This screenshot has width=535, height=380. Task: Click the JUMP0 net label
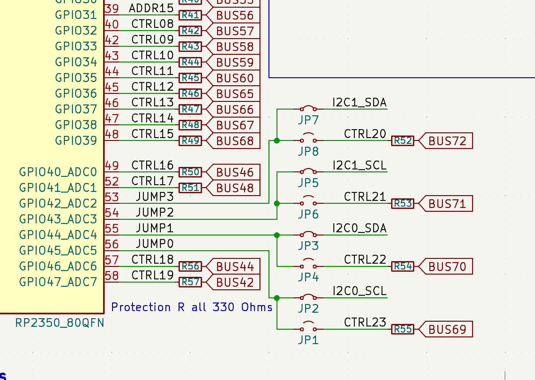click(x=154, y=244)
